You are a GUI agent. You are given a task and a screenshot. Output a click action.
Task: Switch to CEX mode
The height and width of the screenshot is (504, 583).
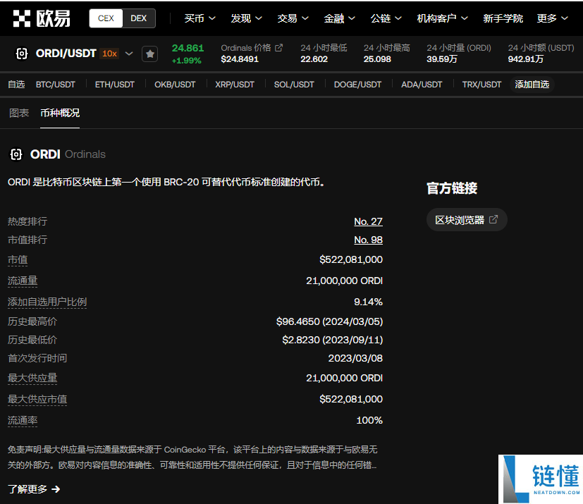pos(106,18)
